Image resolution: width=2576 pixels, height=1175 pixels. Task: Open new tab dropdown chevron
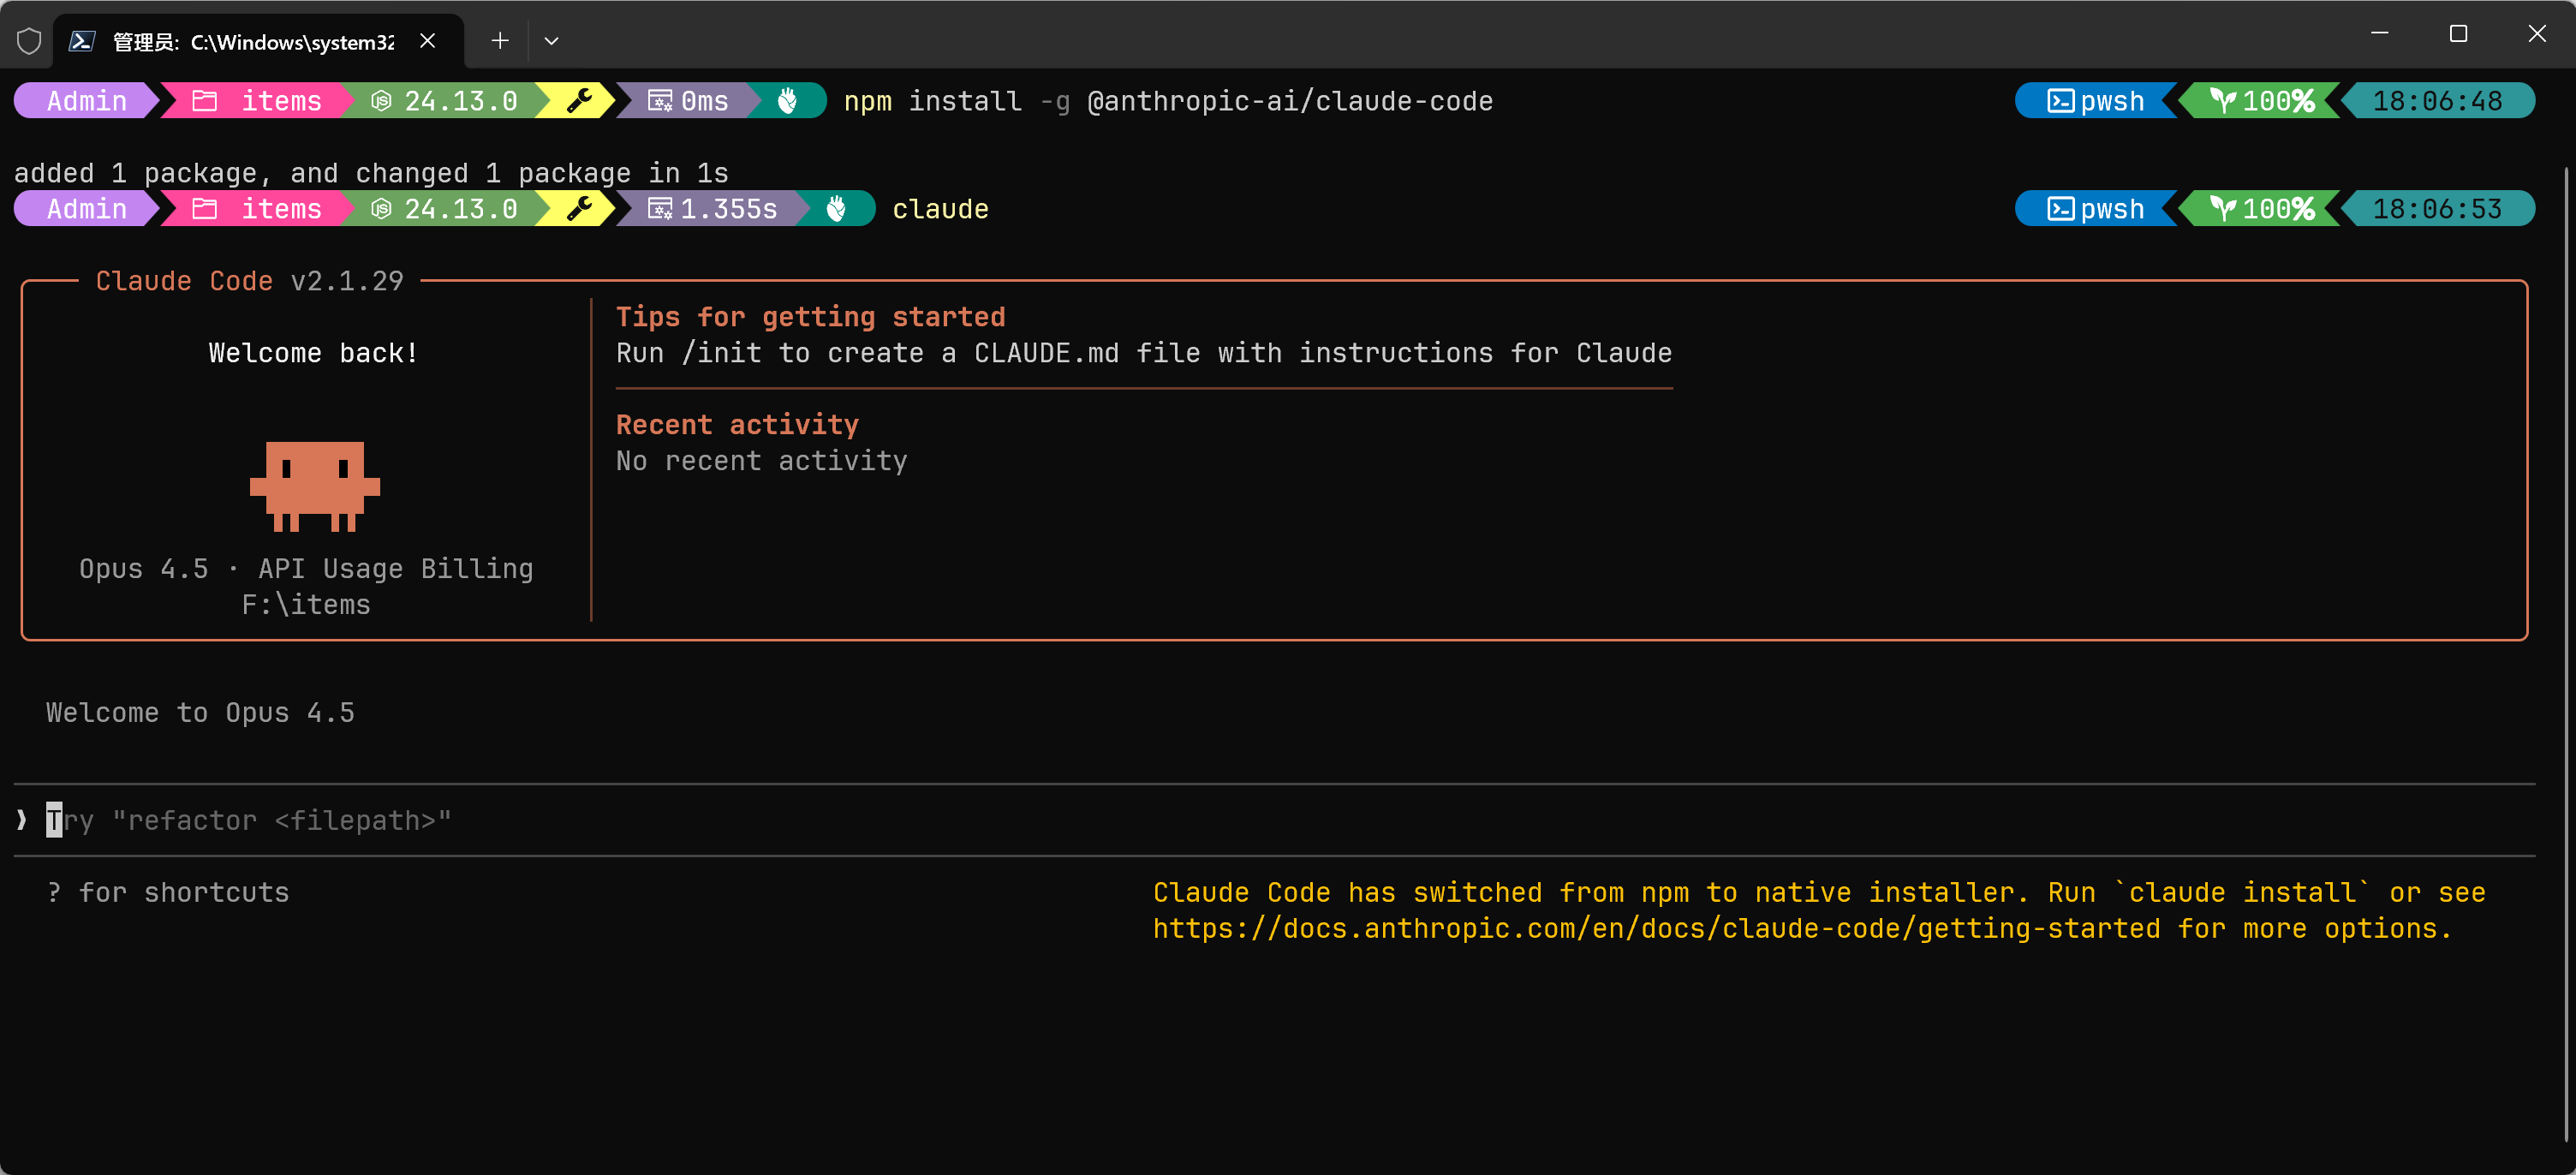[551, 41]
